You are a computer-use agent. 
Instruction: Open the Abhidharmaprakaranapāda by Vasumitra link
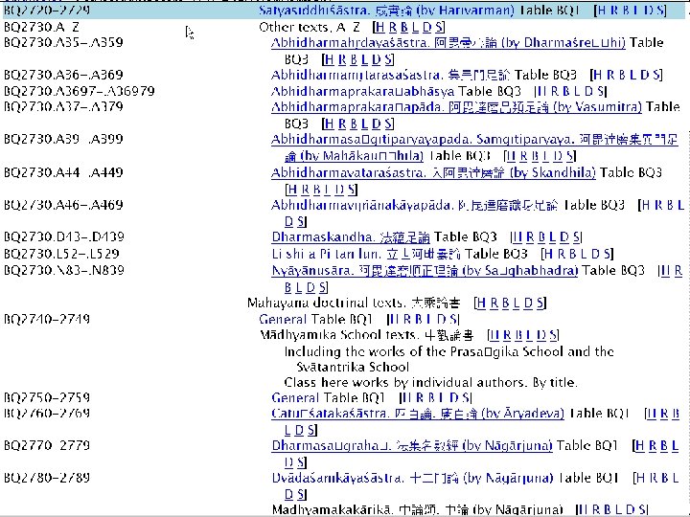(x=456, y=107)
